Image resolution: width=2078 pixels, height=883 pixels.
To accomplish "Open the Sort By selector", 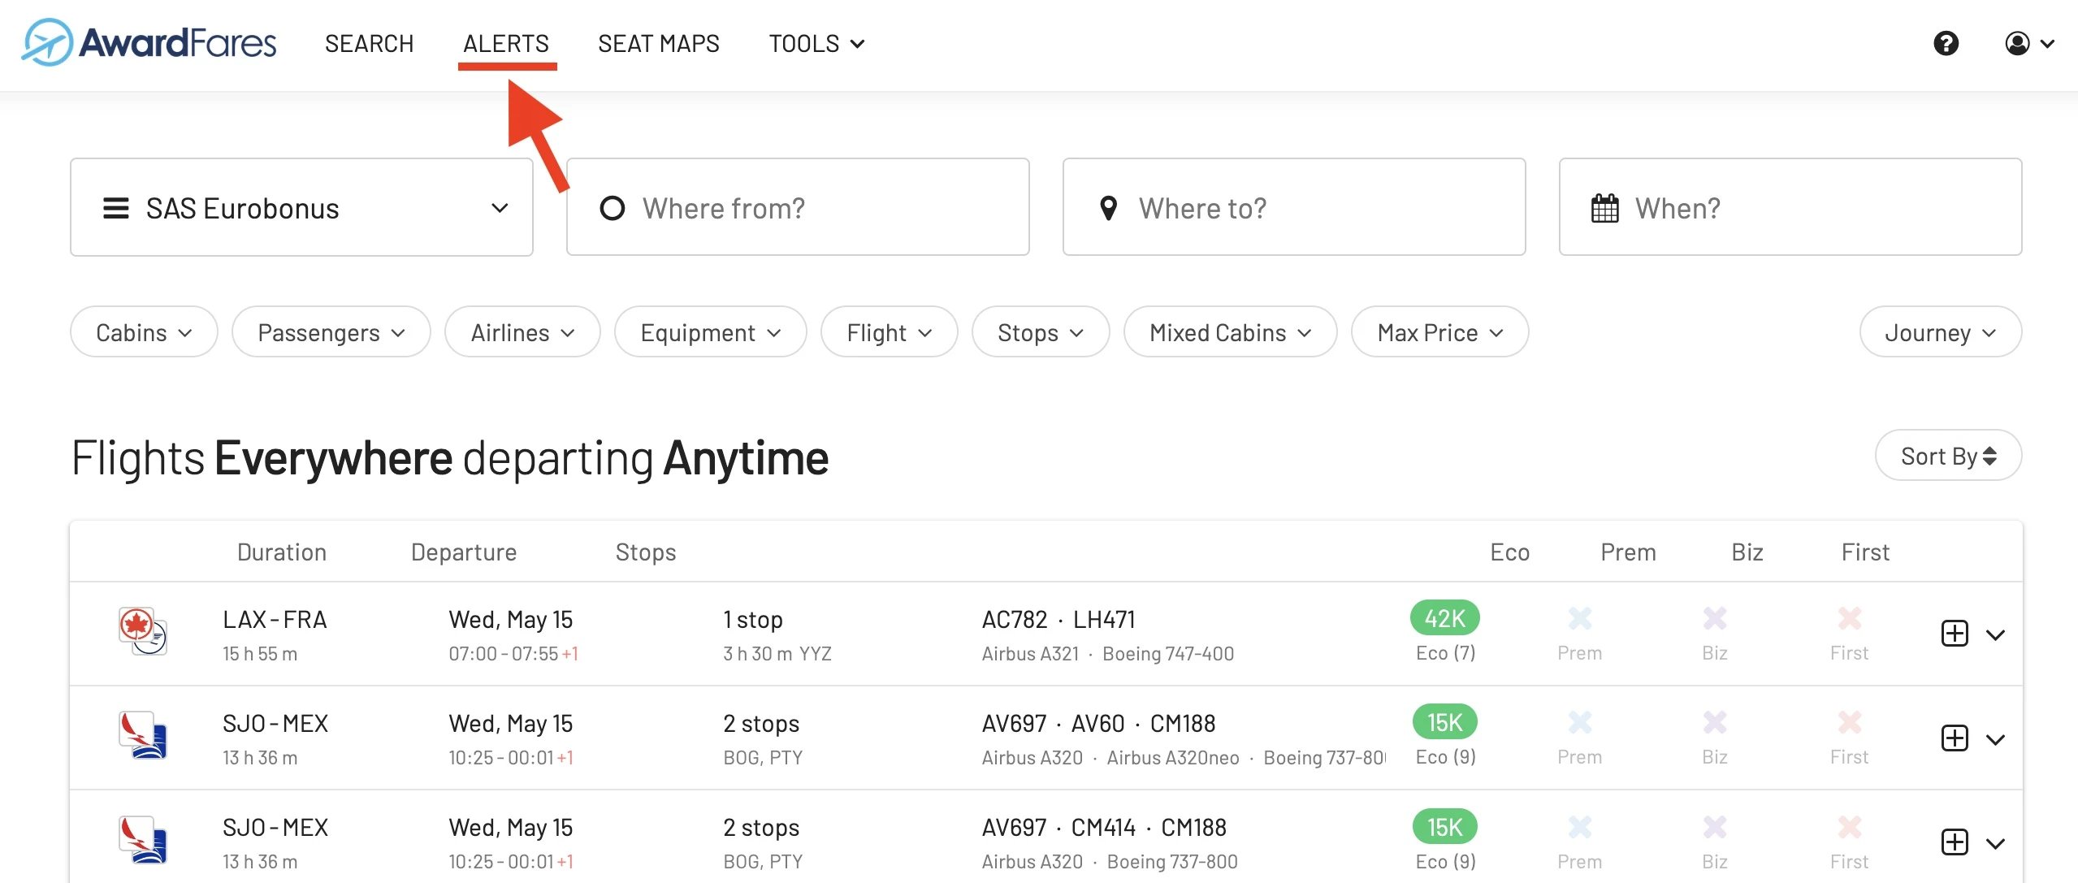I will pos(1948,455).
